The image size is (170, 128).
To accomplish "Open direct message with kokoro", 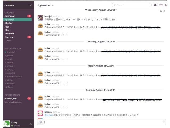I will click(10, 69).
